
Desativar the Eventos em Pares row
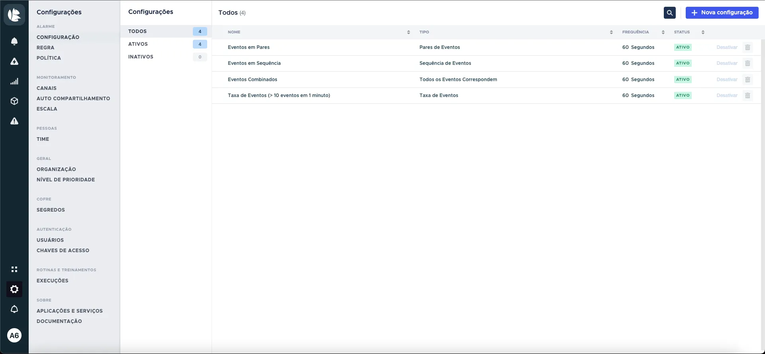click(x=727, y=47)
